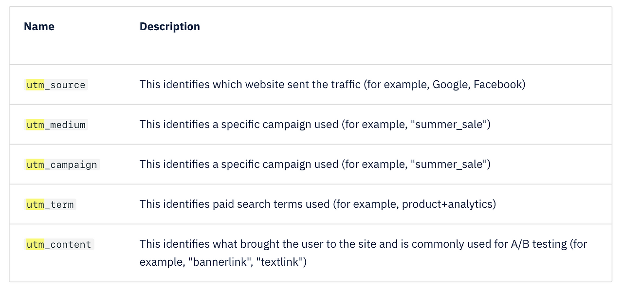Click the word Google in the utm_source row
The height and width of the screenshot is (292, 623).
450,85
